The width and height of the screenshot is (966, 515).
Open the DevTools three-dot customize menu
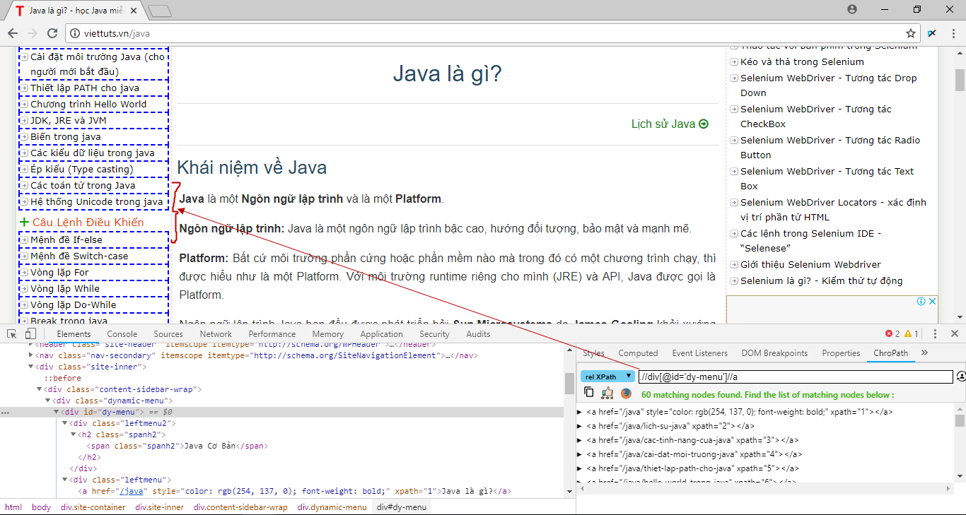(935, 334)
